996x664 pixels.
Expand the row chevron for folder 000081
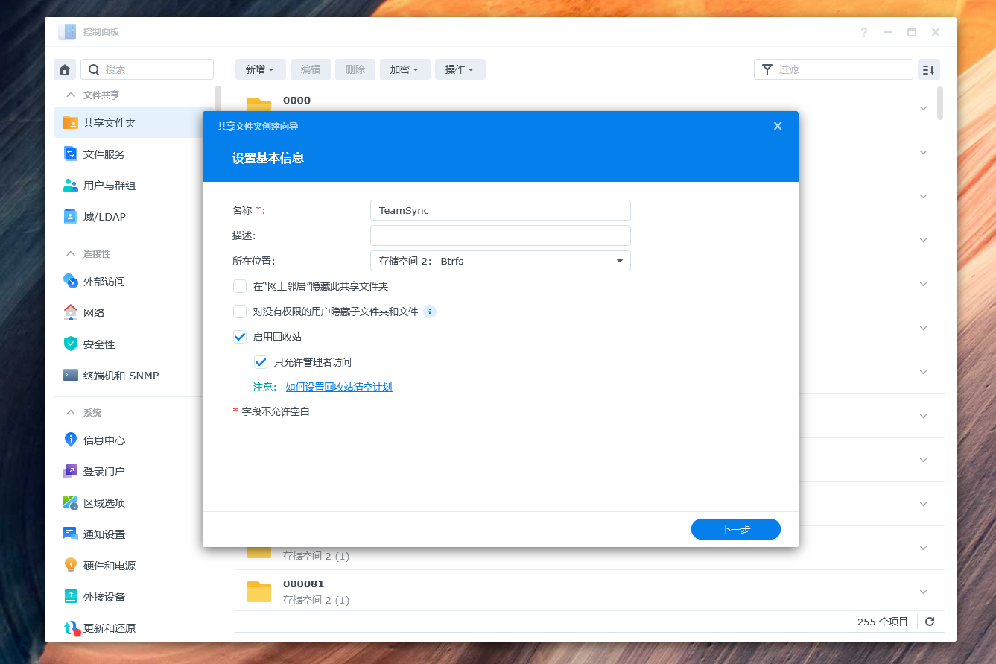[x=923, y=591]
